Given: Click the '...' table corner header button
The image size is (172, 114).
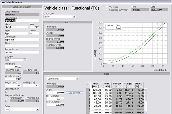Looking at the screenshot, I should [x=88, y=84].
